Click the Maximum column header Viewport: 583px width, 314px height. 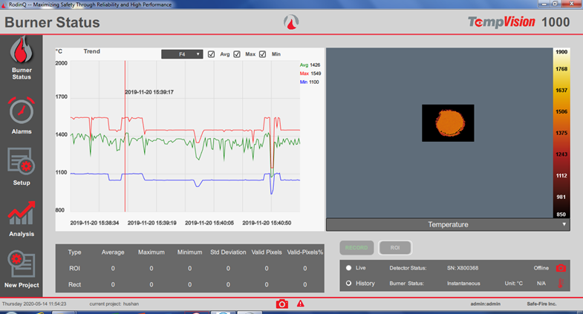(152, 252)
